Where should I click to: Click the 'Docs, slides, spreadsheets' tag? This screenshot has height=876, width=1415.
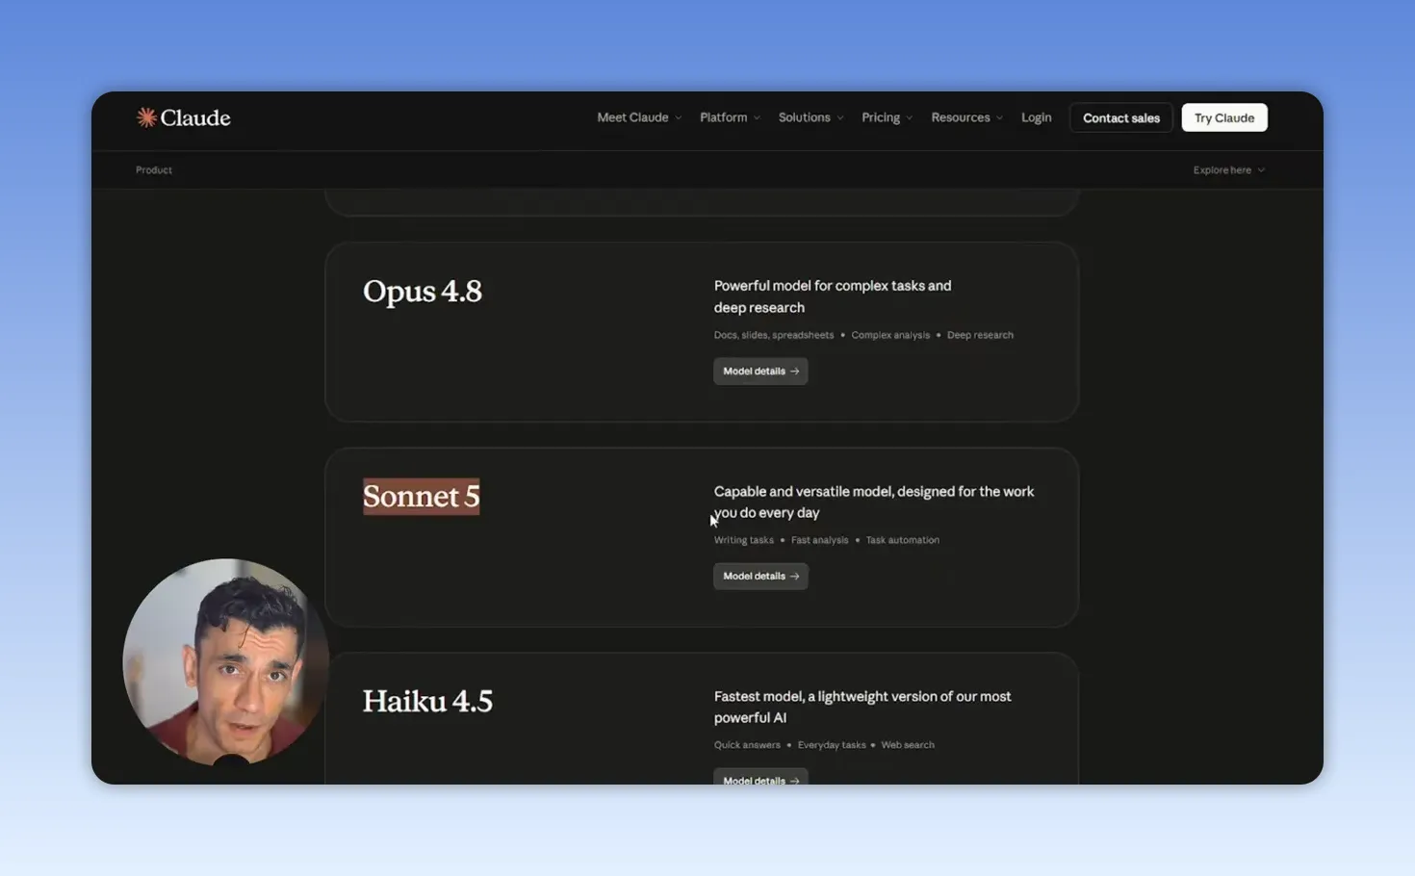tap(774, 335)
